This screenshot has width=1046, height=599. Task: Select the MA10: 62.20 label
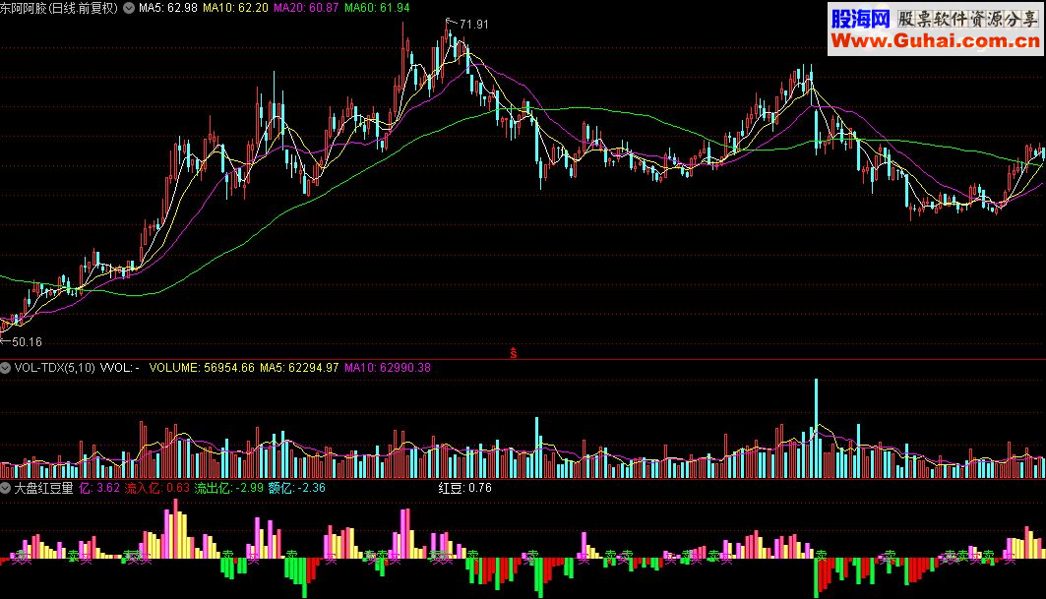point(235,8)
